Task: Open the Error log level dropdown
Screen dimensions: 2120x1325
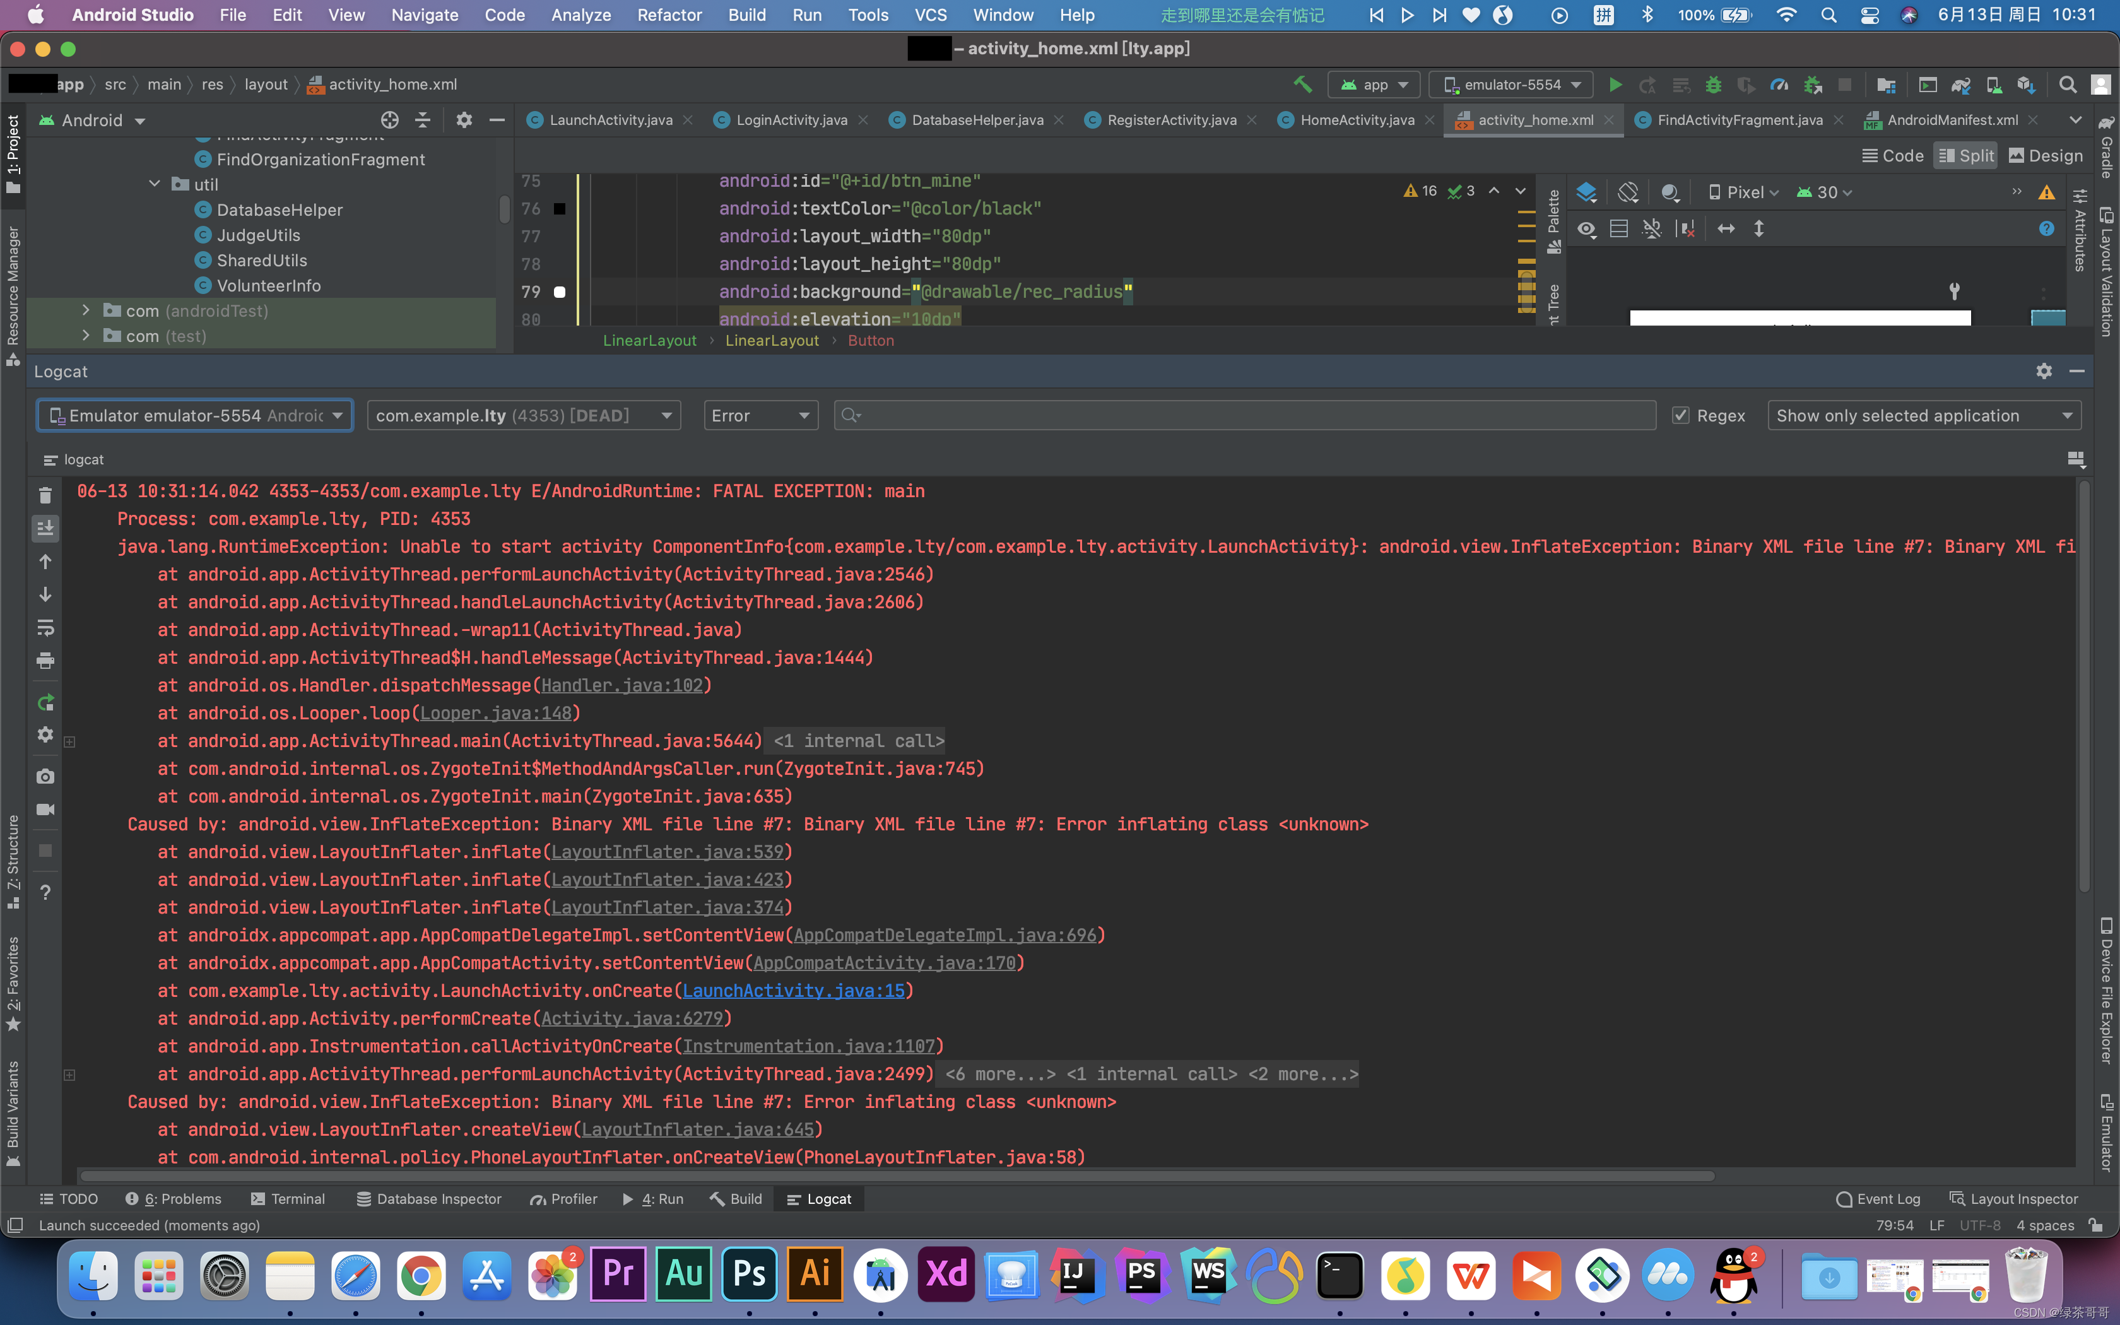Action: (760, 415)
